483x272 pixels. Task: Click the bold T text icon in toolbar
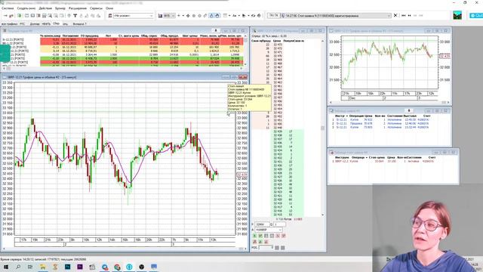click(75, 15)
